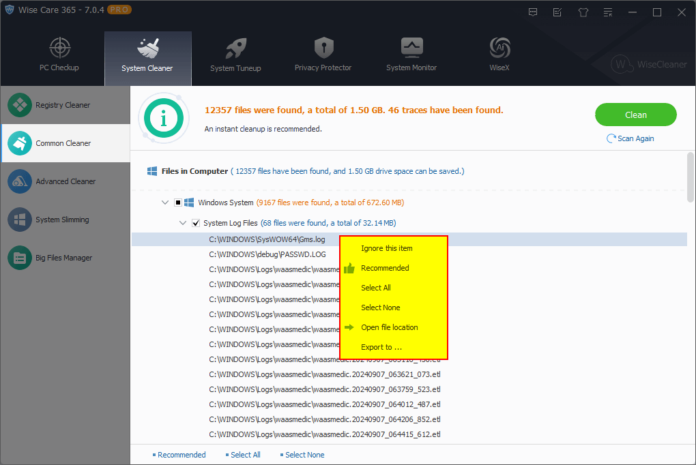
Task: Choose Export to ... menu entry
Action: click(394, 347)
